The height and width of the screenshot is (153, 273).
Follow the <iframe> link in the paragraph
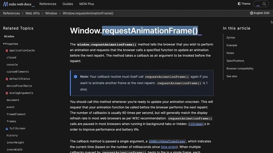coord(196,124)
